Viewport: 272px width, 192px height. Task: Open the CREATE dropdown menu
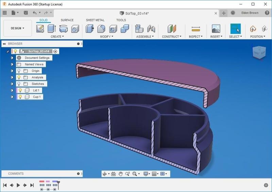[x=57, y=37]
